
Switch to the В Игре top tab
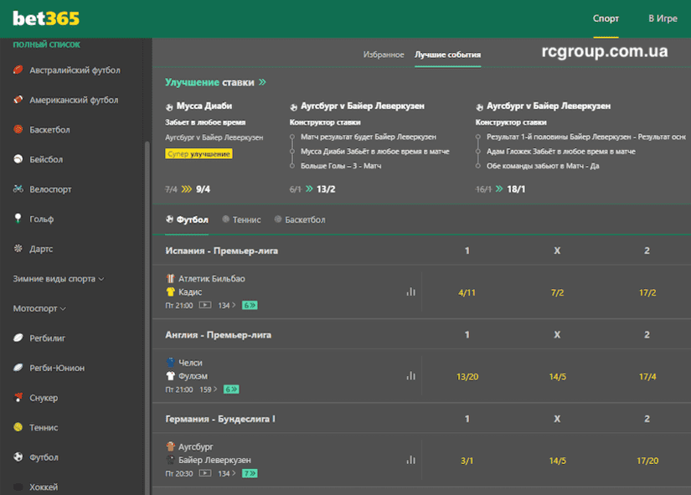coord(663,18)
